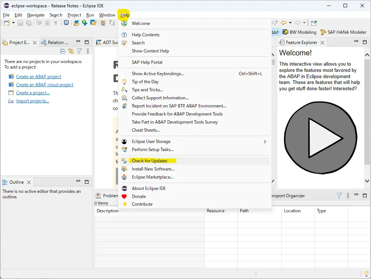Open the bottom panel View Menu
Image resolution: width=371 pixels, height=279 pixels.
(348, 196)
